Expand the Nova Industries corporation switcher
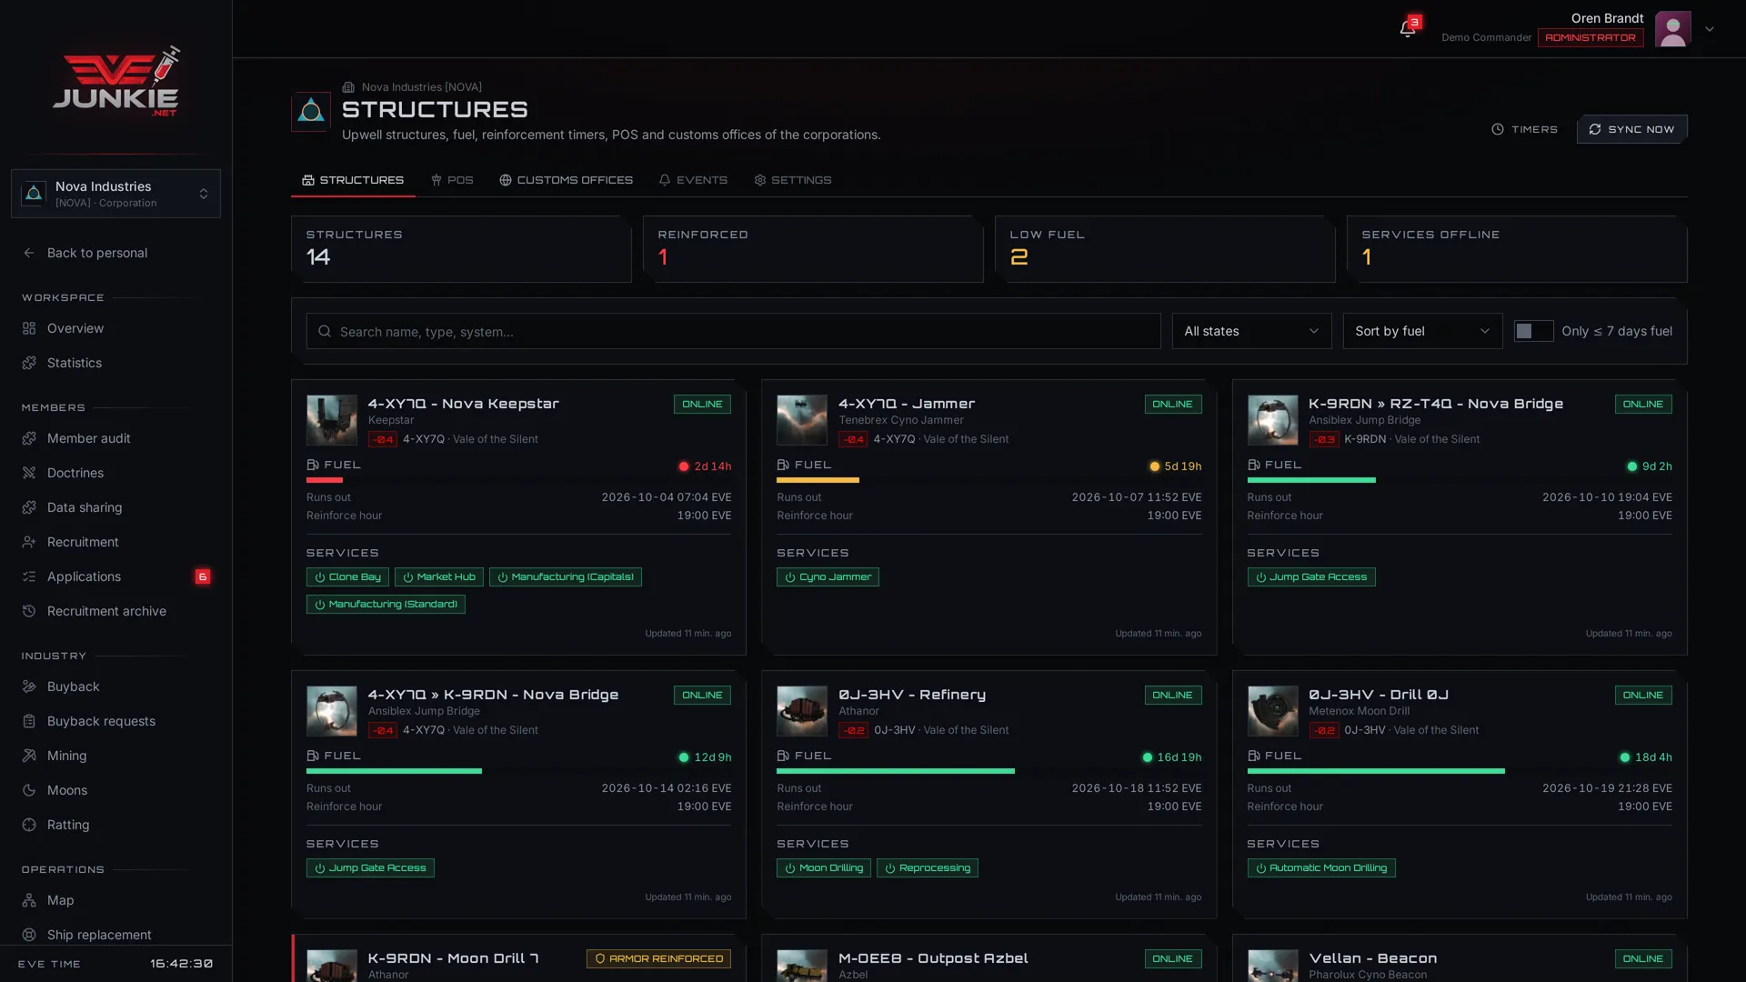This screenshot has width=1746, height=982. (x=115, y=194)
